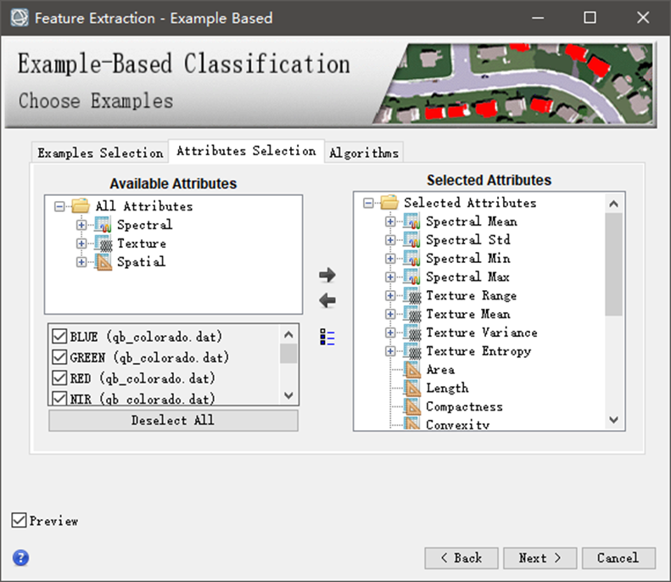Click the Selected Attributes scrollbar thumb
671x582 pixels.
pyautogui.click(x=613, y=265)
